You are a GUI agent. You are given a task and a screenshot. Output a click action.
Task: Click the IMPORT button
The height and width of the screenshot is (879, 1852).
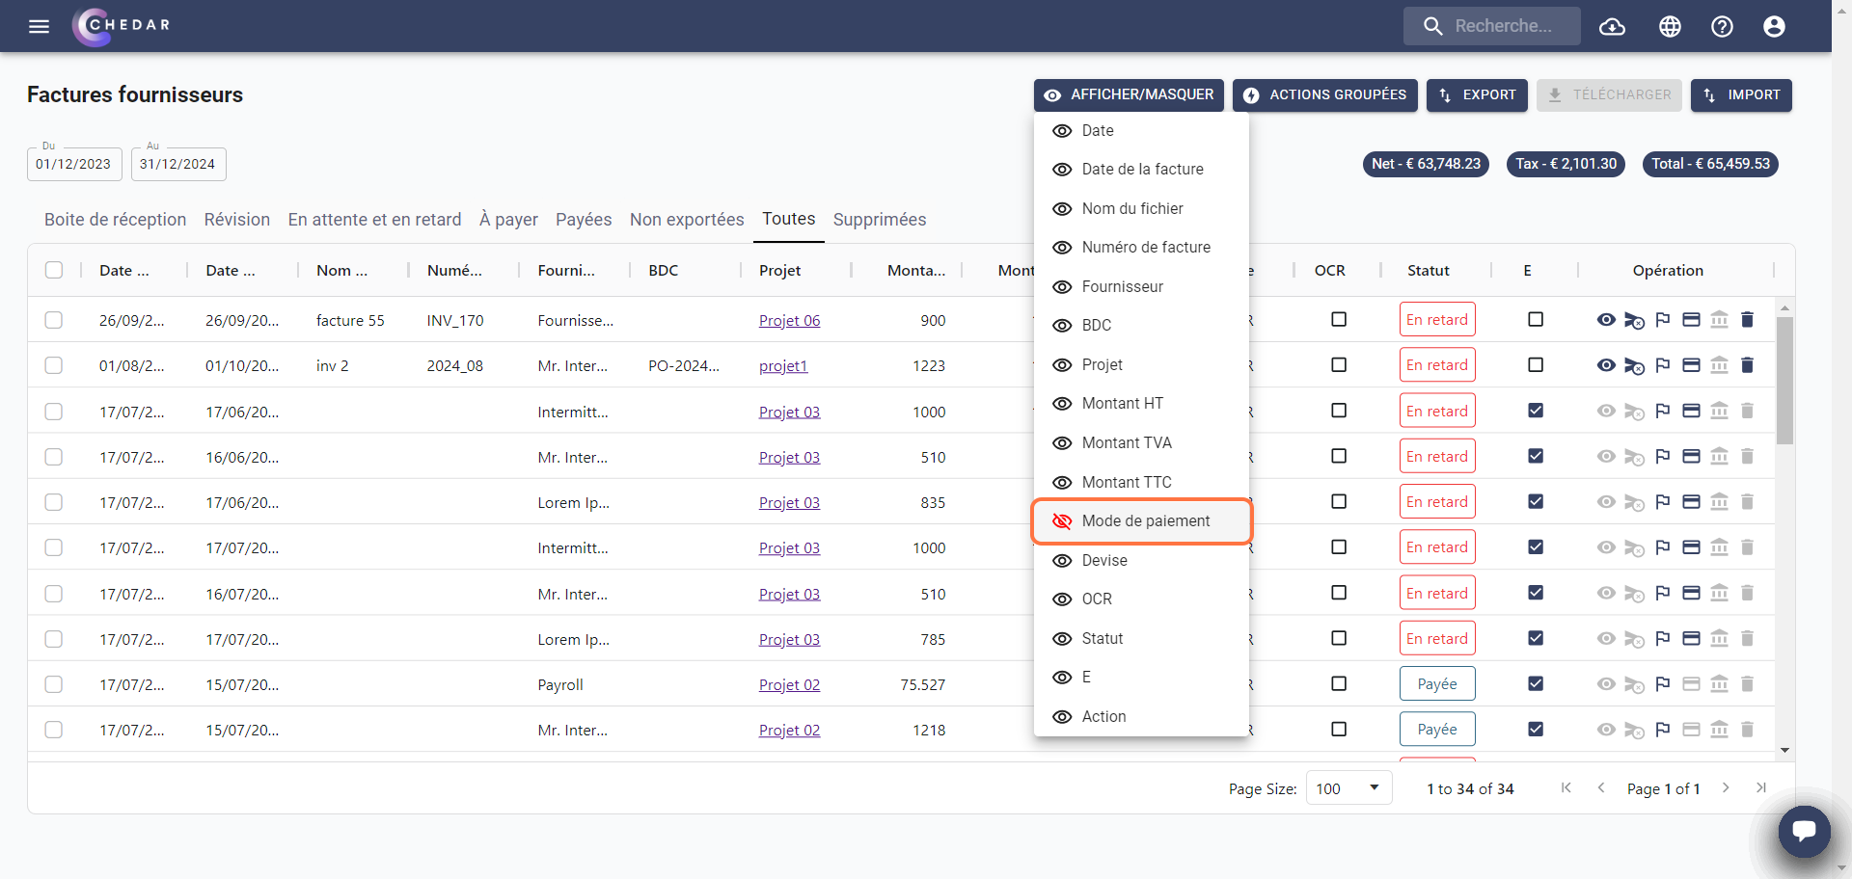coord(1741,94)
